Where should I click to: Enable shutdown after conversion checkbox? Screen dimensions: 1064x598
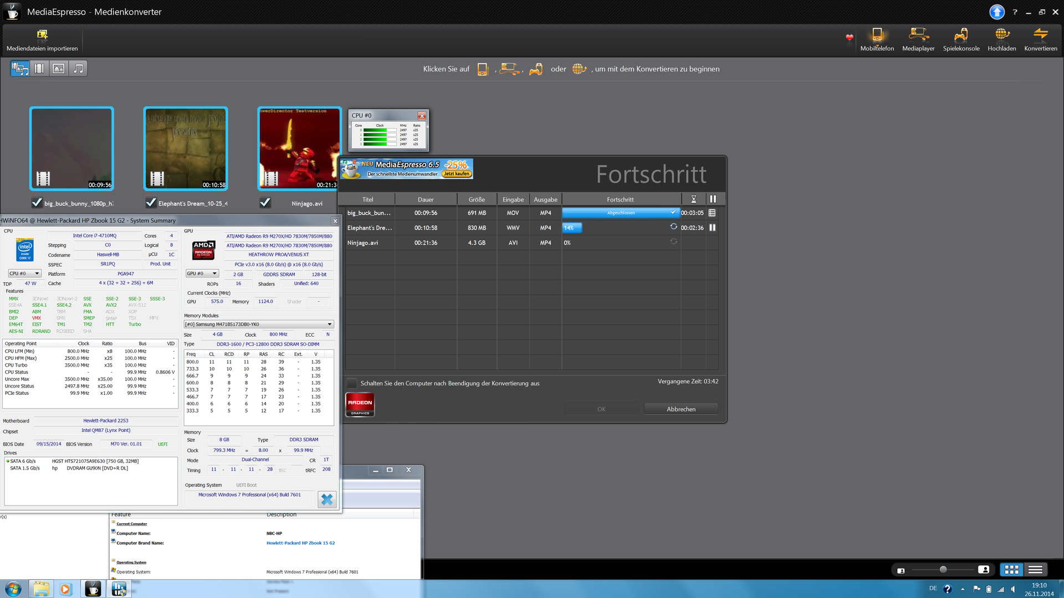click(352, 383)
